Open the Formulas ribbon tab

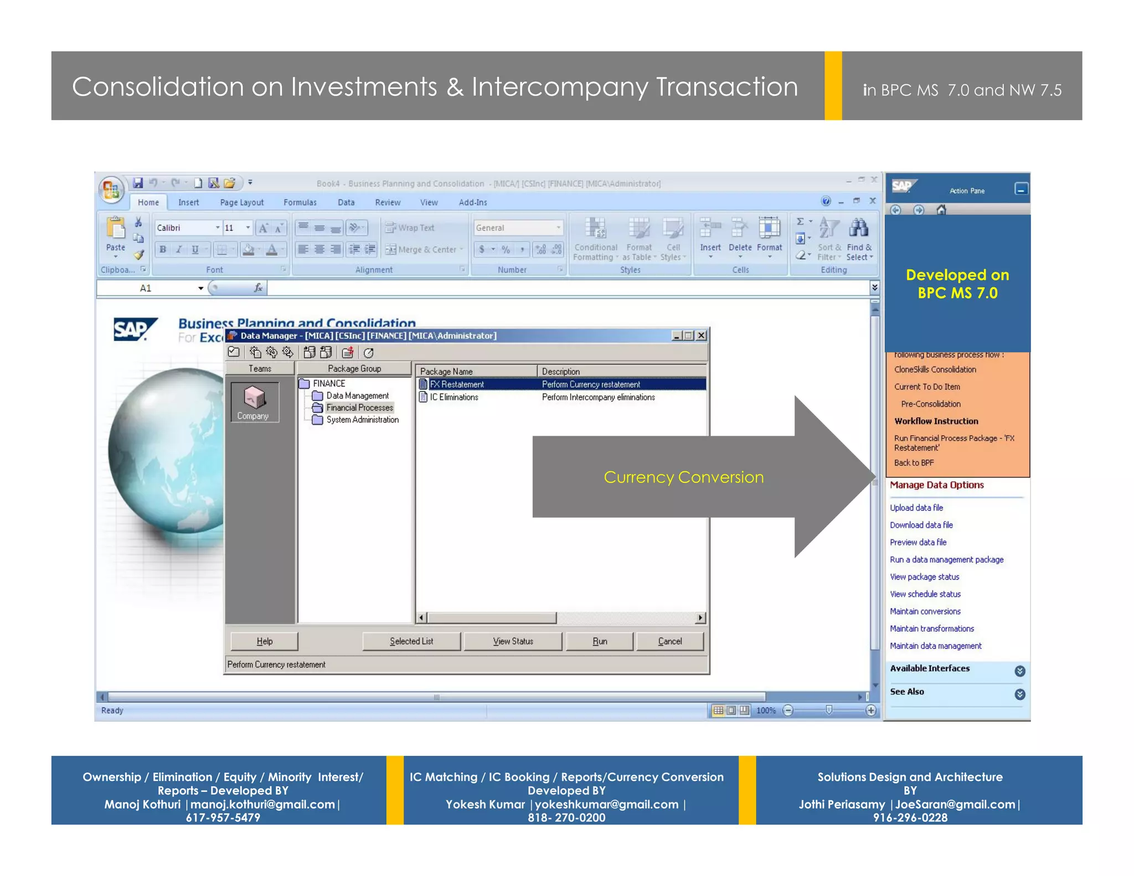tap(300, 203)
